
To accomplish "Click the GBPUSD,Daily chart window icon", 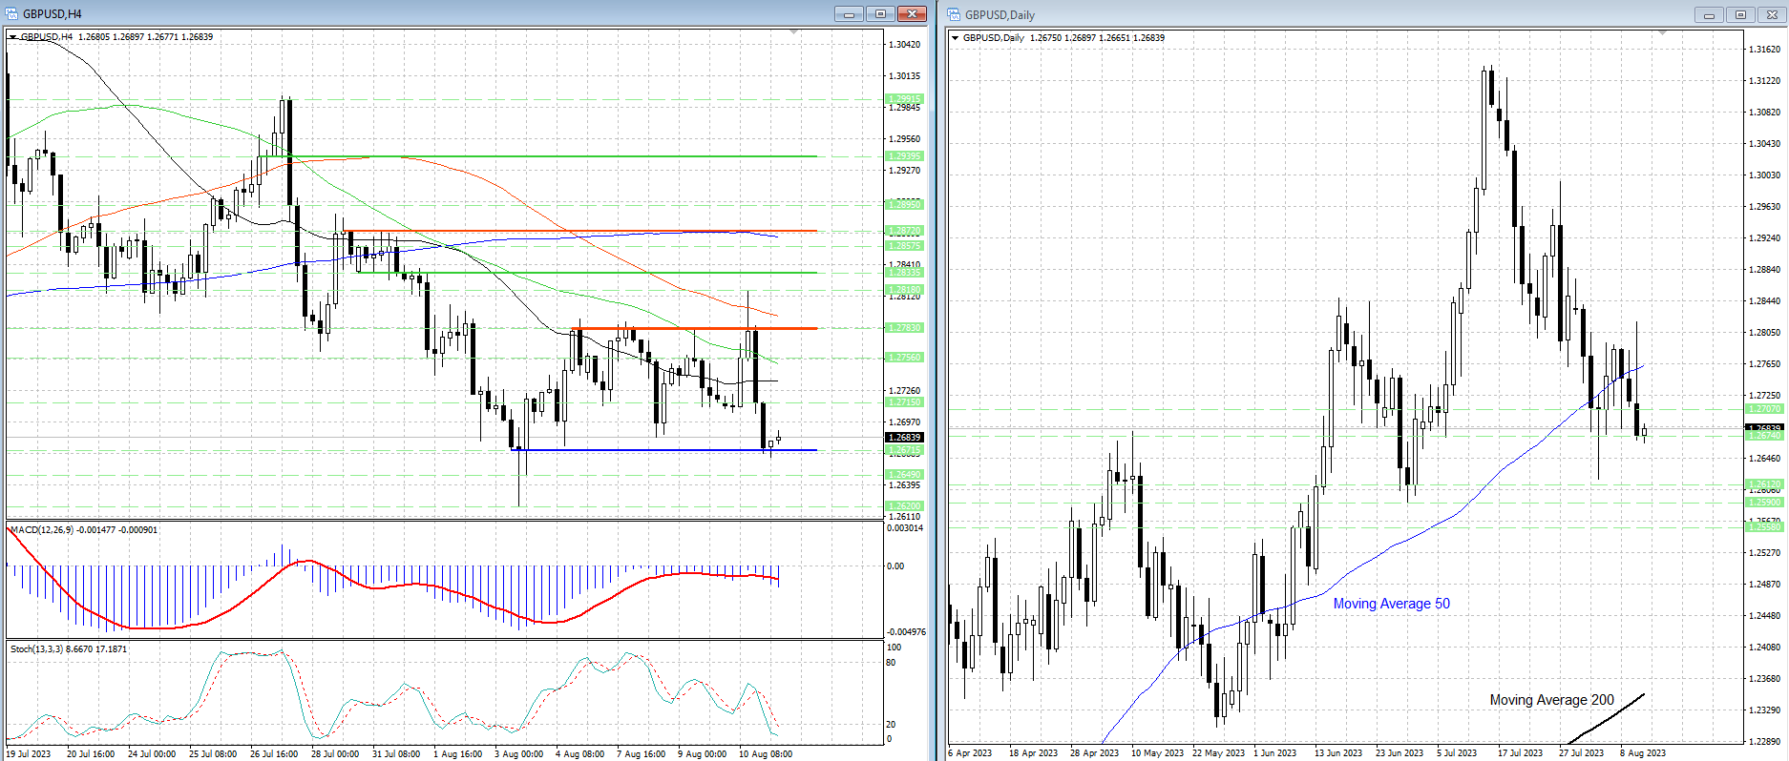I will 954,14.
